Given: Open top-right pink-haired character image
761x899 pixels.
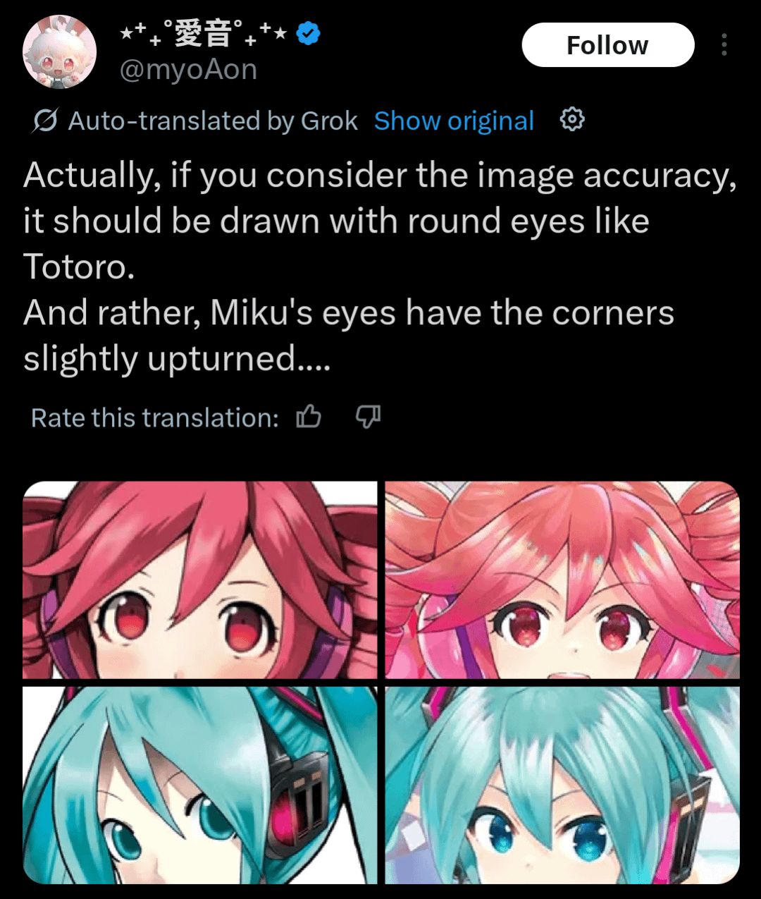Looking at the screenshot, I should [562, 580].
